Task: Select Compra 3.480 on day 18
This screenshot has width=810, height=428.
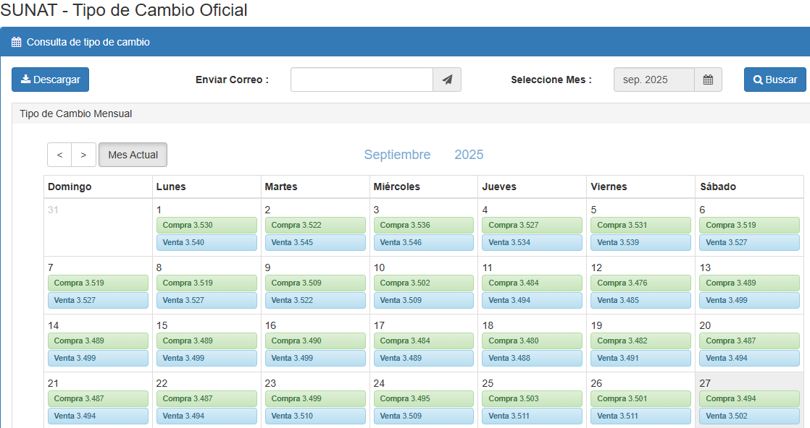Action: (x=532, y=341)
